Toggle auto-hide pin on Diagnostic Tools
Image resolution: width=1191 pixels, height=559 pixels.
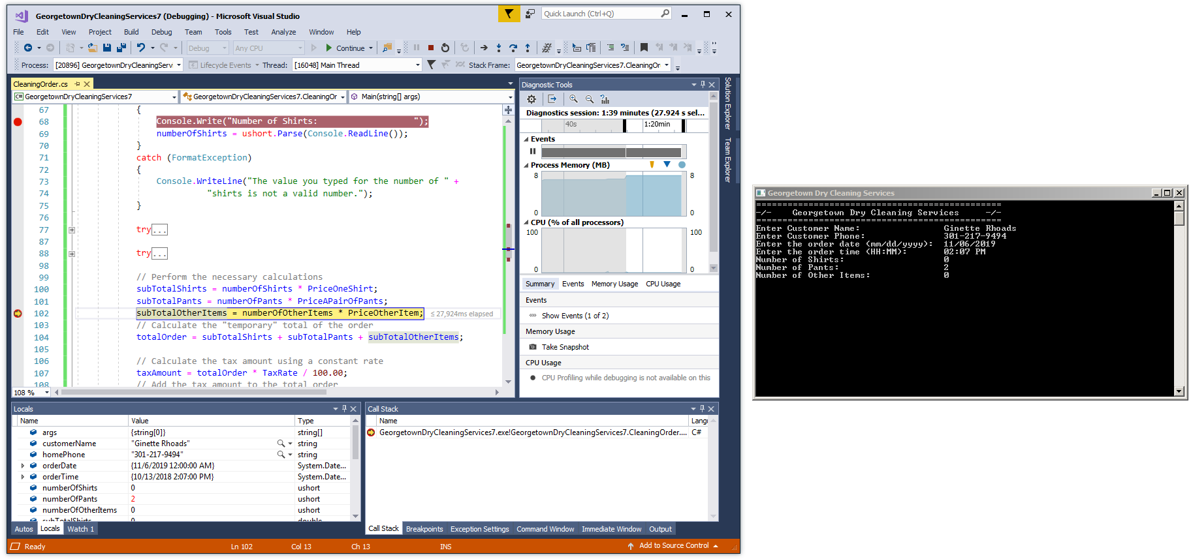(x=703, y=85)
